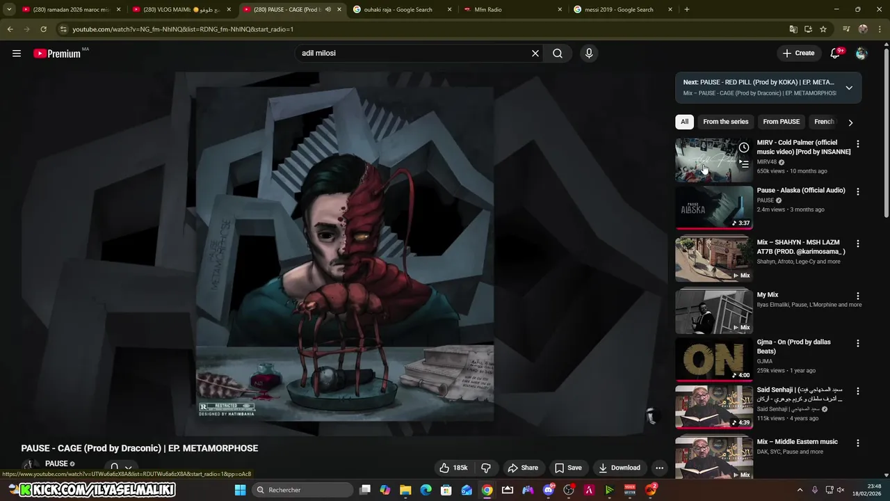Open Microsoft Edge from taskbar

426,490
